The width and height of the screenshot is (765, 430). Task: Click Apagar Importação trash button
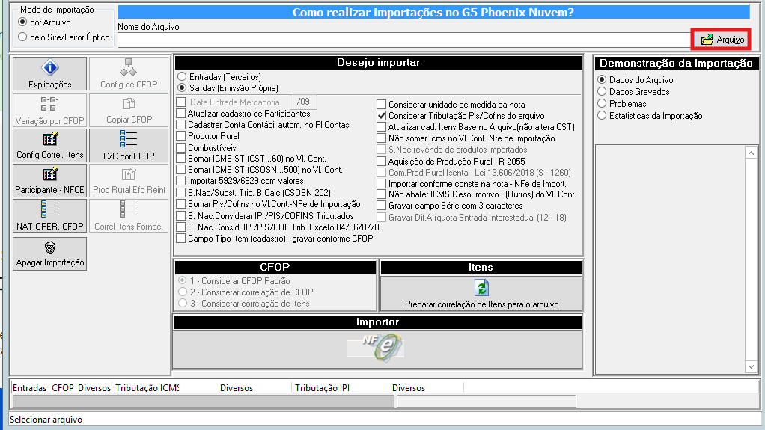pos(49,254)
